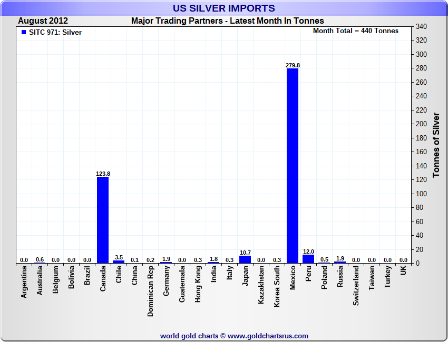This screenshot has width=448, height=342.
Task: Select the Month Total = 440 Tonnes text
Action: 356,31
